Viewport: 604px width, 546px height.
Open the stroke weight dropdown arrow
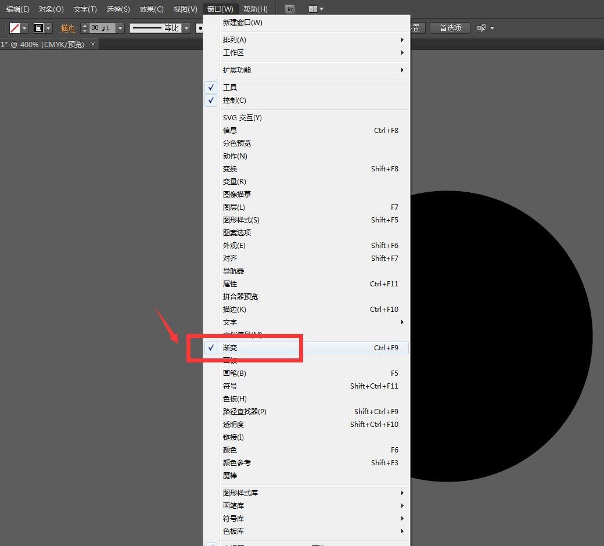pos(120,28)
